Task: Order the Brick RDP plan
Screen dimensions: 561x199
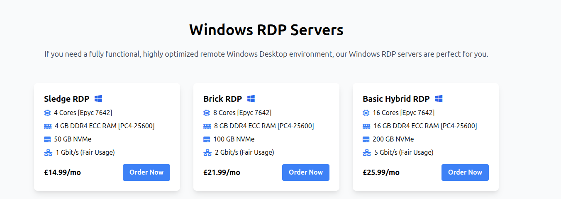Action: [306, 173]
